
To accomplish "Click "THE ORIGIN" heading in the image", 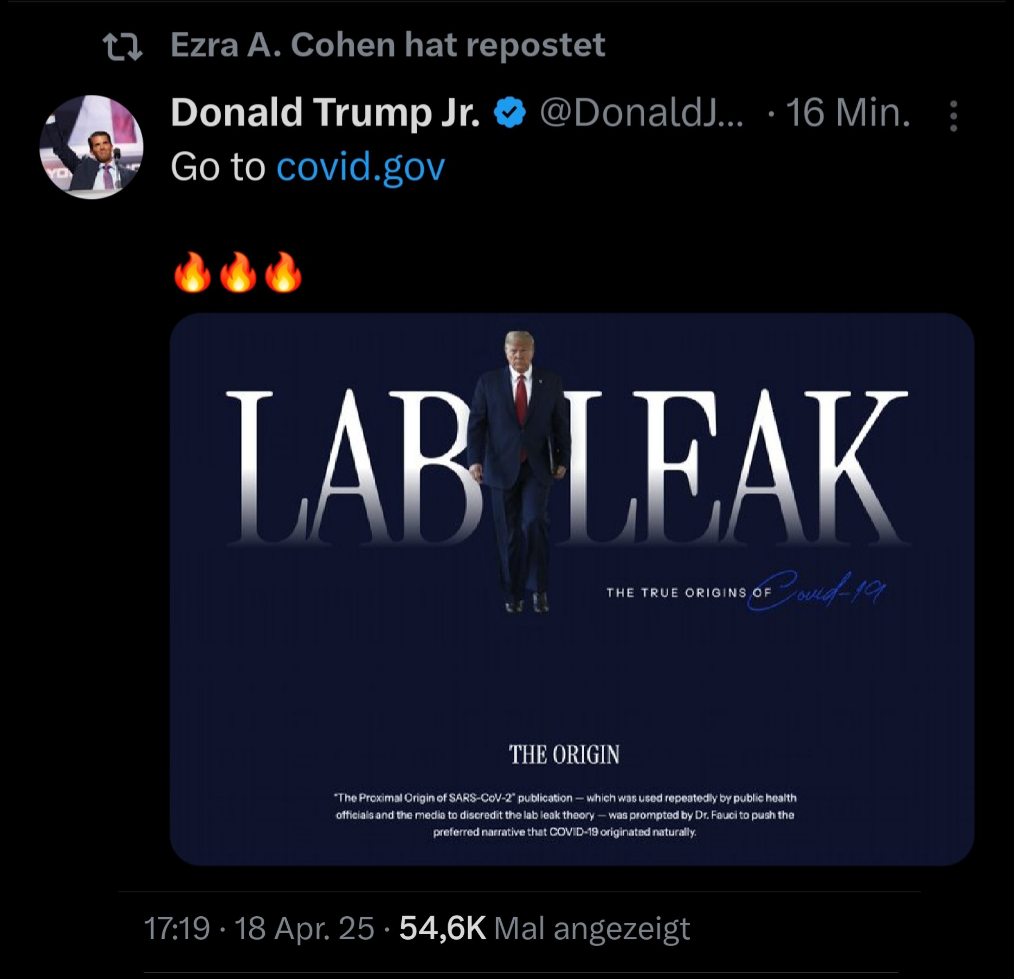I will click(x=564, y=755).
